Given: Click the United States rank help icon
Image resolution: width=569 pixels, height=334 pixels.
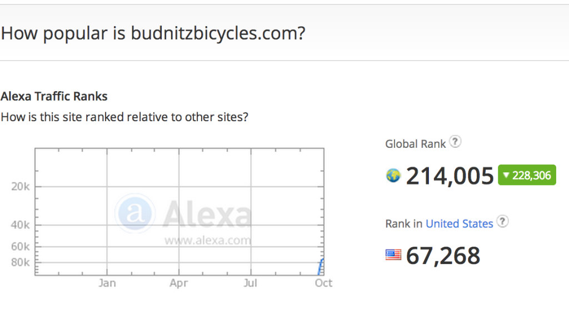Looking at the screenshot, I should pyautogui.click(x=502, y=221).
